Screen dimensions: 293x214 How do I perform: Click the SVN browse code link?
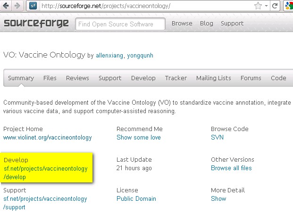[x=217, y=138]
